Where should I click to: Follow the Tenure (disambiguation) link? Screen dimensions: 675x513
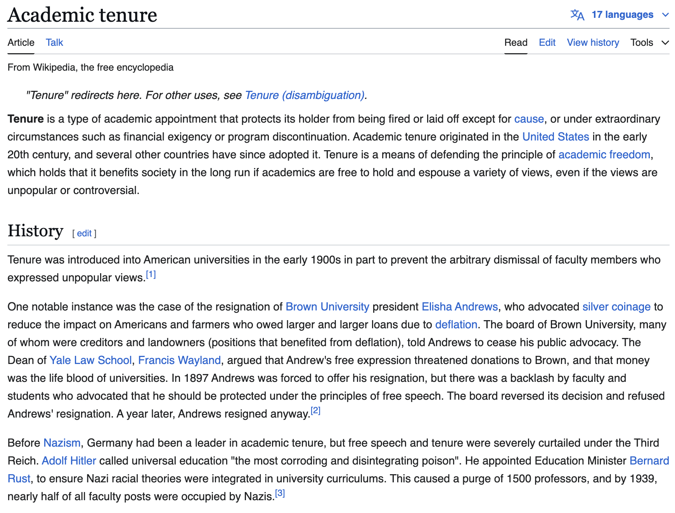click(x=305, y=95)
